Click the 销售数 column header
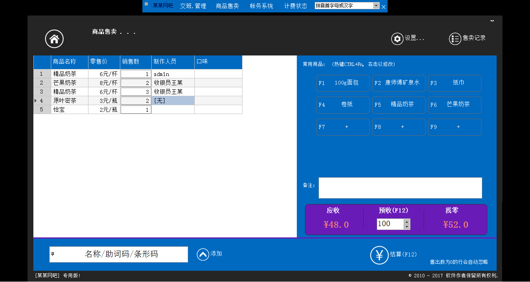This screenshot has height=282, width=530. [x=136, y=62]
